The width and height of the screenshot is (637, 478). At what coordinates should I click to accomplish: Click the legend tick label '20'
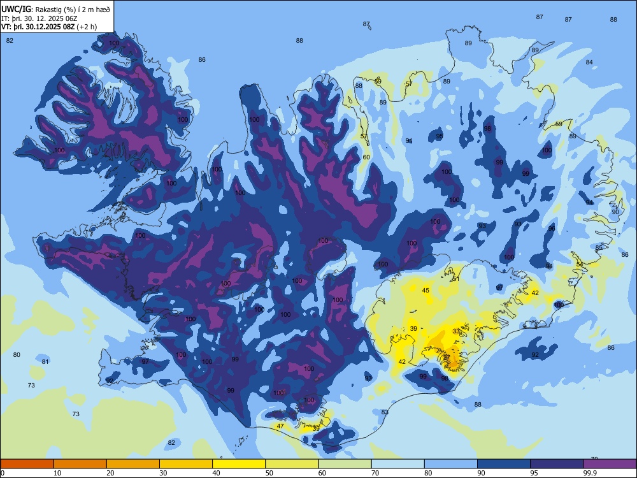tap(110, 473)
